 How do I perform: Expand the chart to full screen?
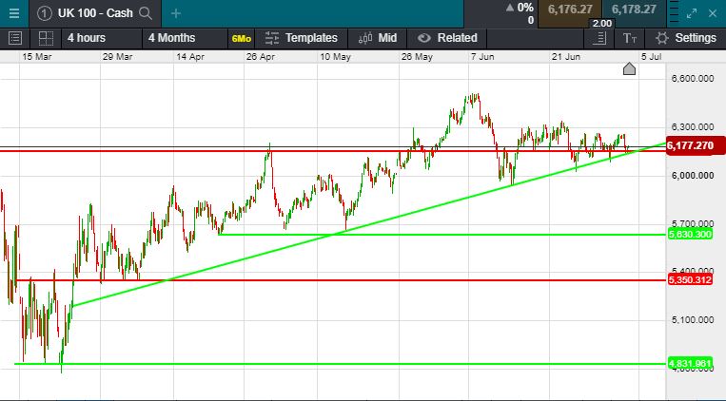click(692, 13)
